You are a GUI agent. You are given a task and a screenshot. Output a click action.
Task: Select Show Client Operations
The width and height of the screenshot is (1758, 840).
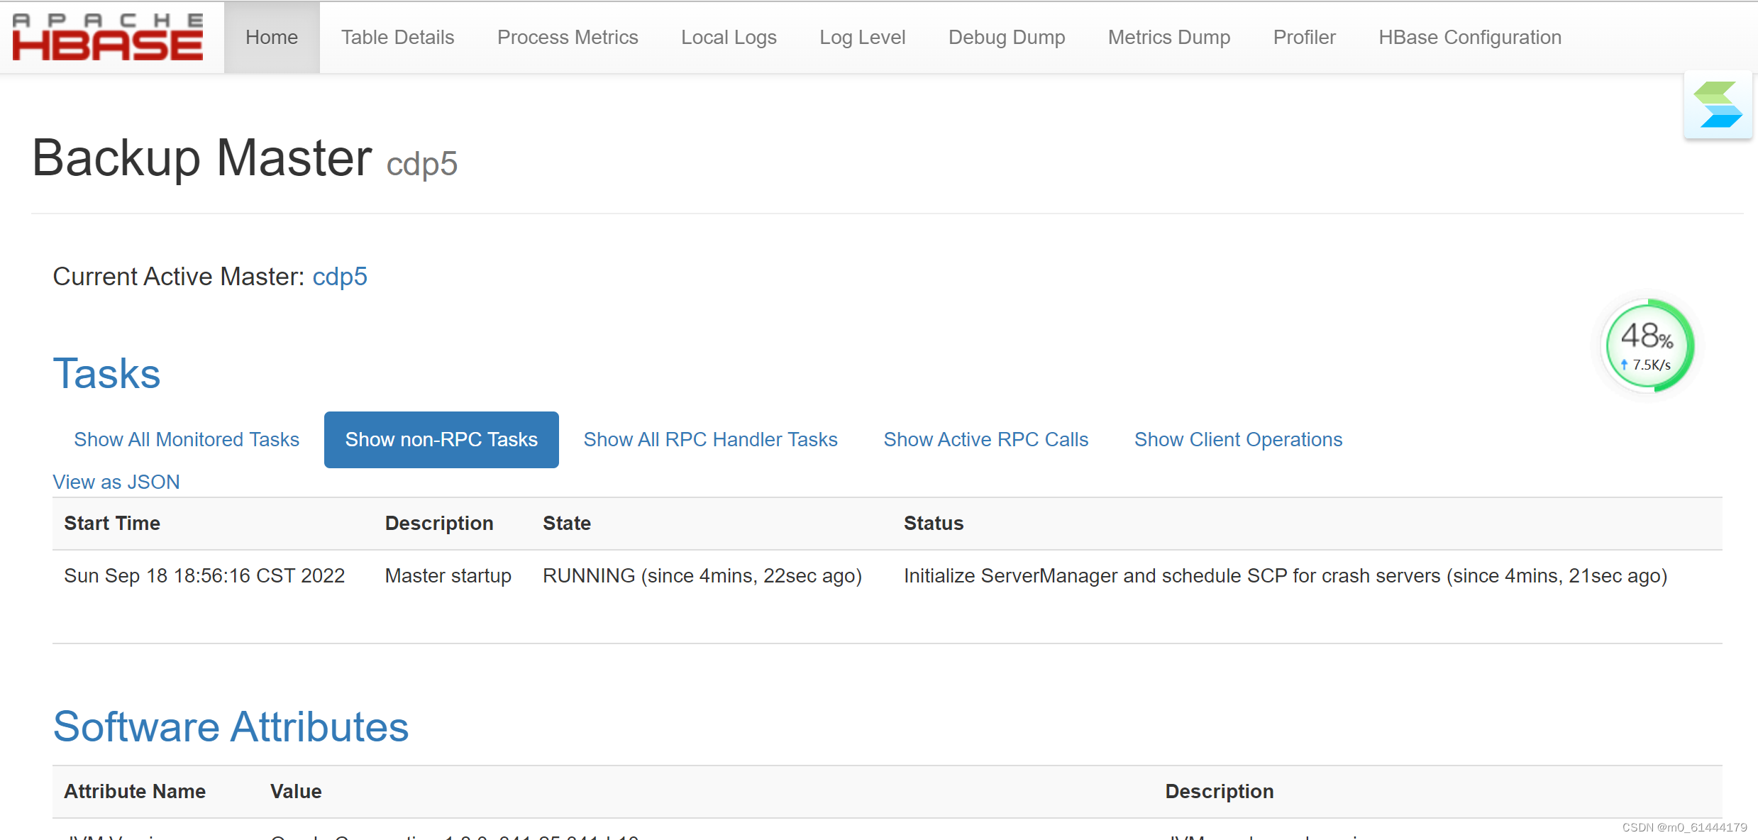(1238, 440)
